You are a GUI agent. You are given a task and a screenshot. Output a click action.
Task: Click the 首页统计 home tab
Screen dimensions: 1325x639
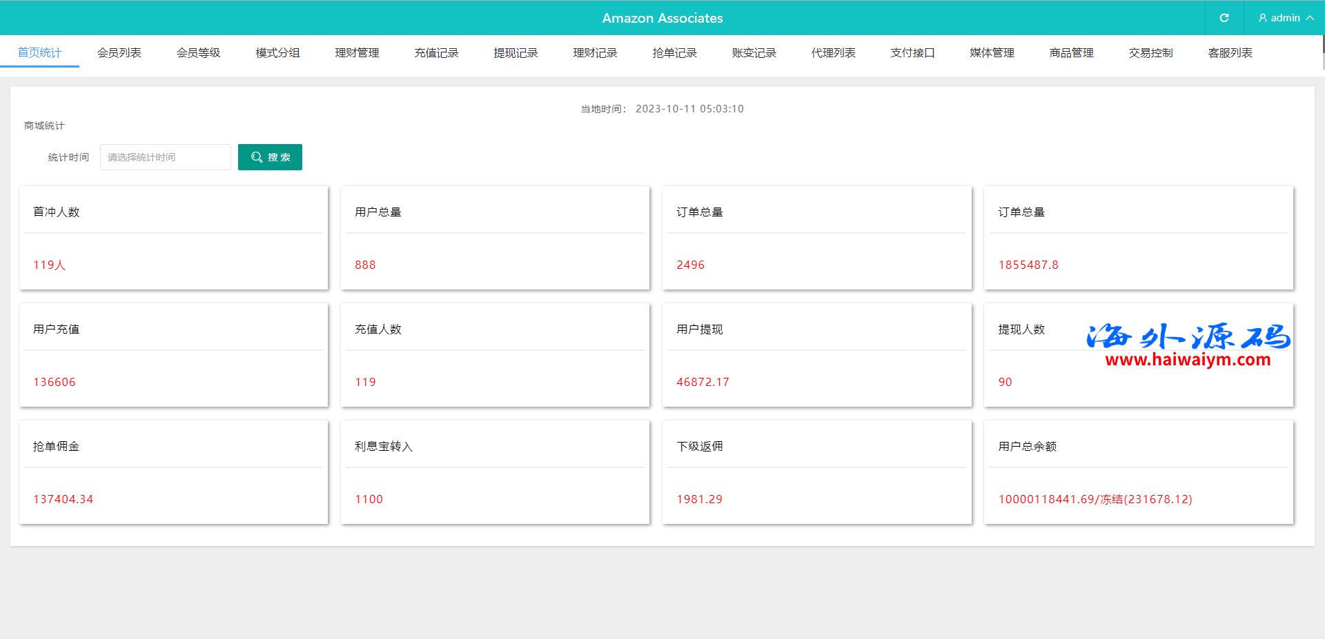(x=39, y=53)
